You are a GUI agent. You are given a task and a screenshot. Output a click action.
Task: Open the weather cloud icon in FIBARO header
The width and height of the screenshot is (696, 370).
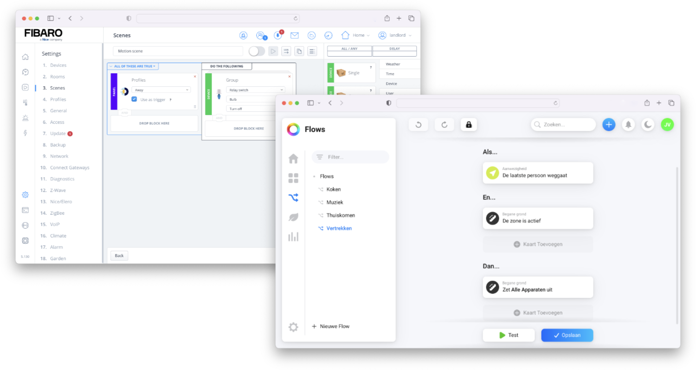click(312, 35)
